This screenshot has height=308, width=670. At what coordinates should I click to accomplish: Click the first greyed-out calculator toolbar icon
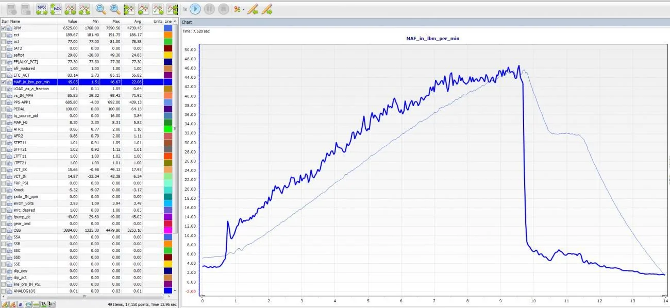pos(12,9)
